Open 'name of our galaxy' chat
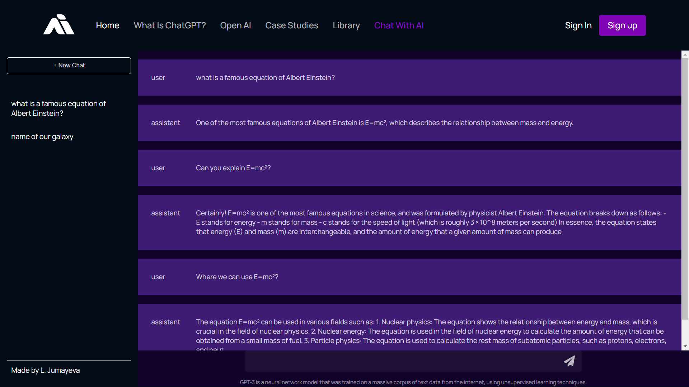The width and height of the screenshot is (689, 387). point(42,137)
